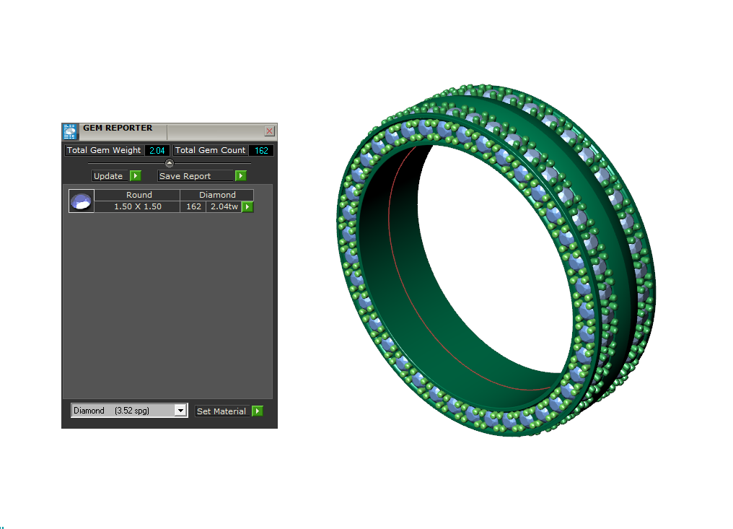Click the 1.50 X 1.50 size cell
The width and height of the screenshot is (733, 529).
(x=137, y=206)
